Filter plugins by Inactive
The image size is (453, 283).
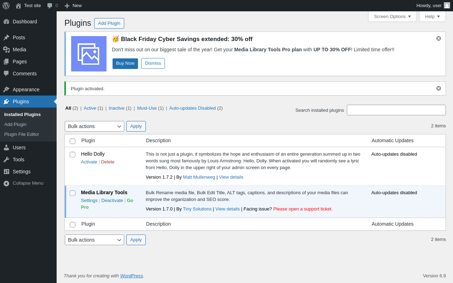[116, 108]
